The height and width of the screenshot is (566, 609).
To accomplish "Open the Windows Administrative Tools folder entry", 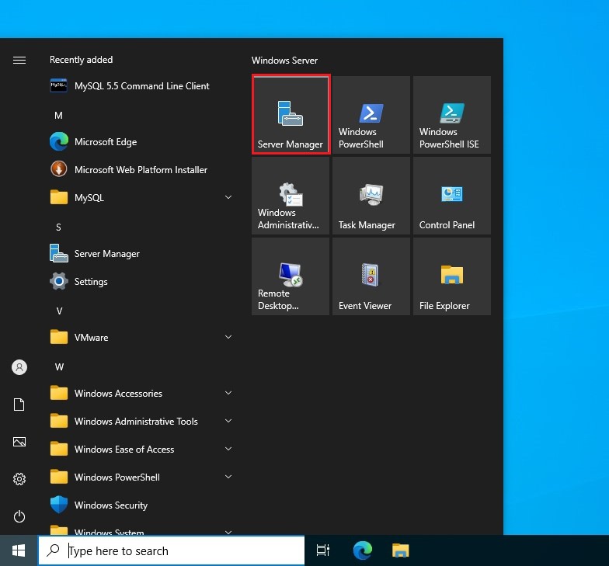I will point(141,421).
